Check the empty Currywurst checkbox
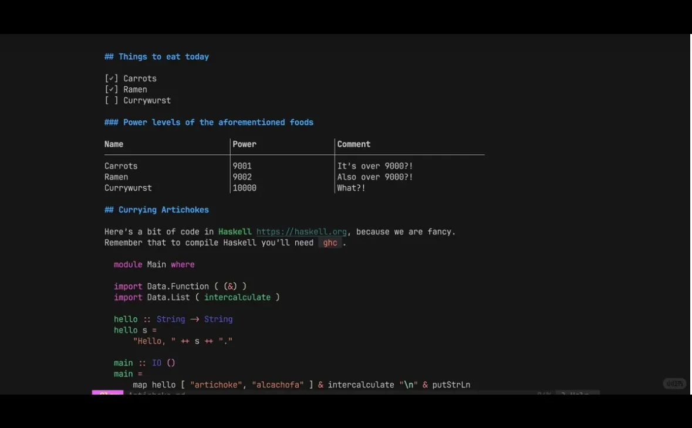692x428 pixels. click(111, 100)
